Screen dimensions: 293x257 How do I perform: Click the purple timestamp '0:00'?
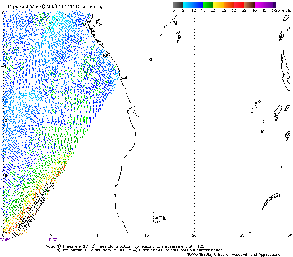53,240
